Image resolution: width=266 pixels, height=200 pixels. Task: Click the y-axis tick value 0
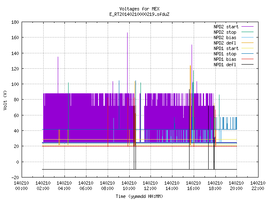click(17, 162)
